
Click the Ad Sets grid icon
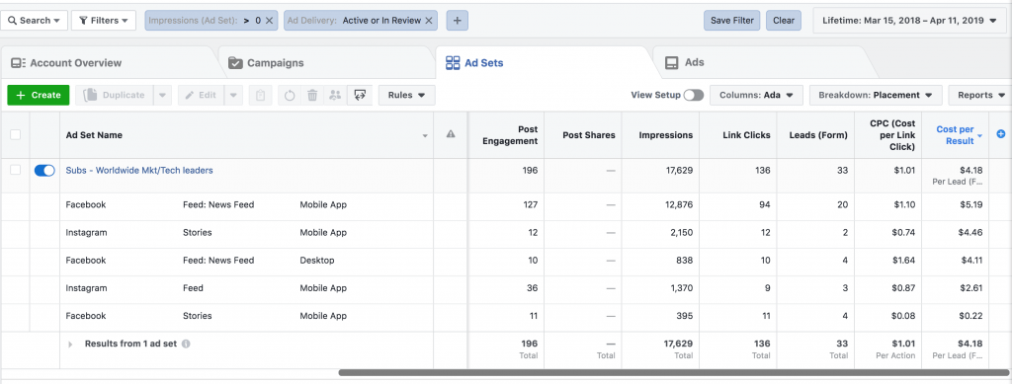pos(453,63)
